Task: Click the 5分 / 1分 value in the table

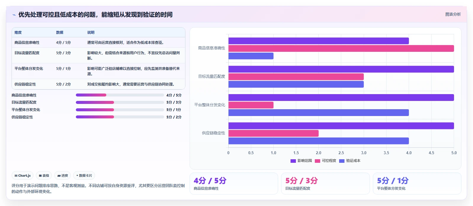Action: point(63,69)
